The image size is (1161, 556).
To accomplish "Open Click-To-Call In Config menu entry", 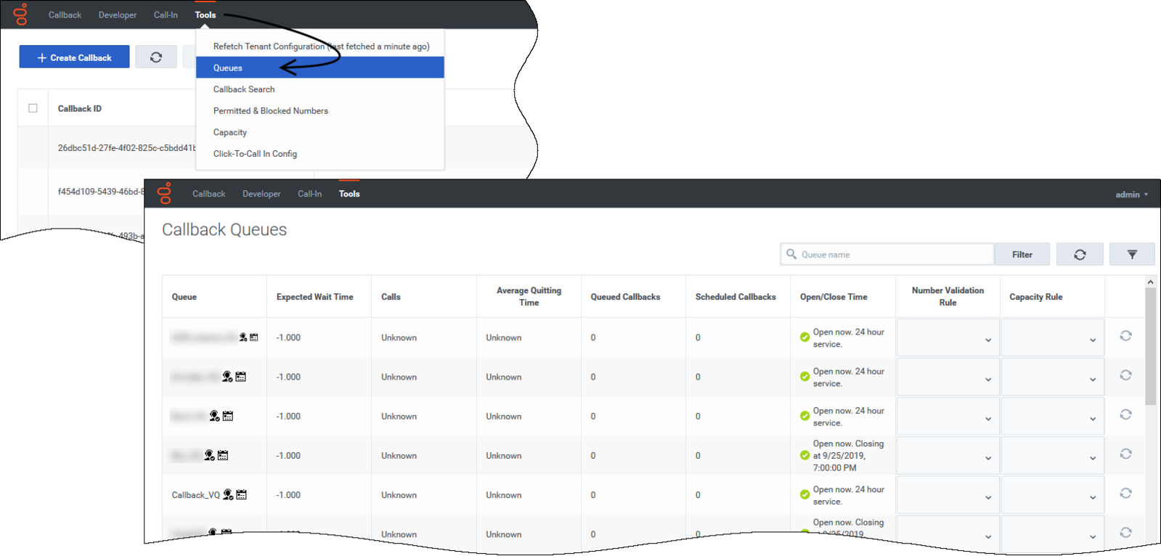I will (255, 154).
